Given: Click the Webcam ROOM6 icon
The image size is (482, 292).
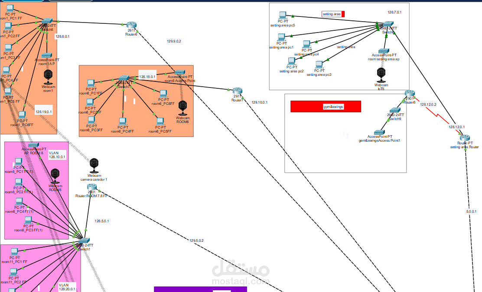Looking at the screenshot, I should click(x=182, y=108).
